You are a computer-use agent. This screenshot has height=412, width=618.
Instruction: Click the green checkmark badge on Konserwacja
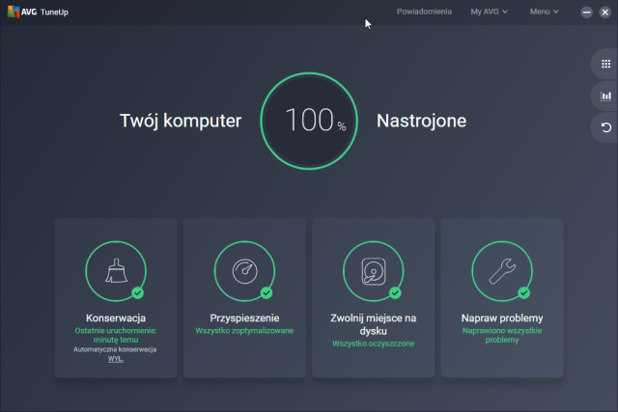[x=137, y=292]
